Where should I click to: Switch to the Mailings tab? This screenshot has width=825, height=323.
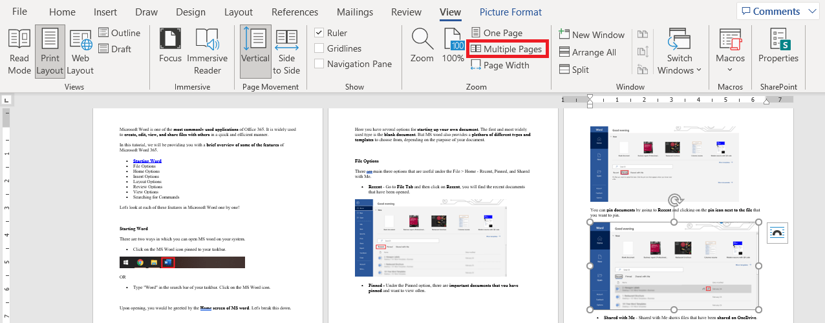click(355, 12)
